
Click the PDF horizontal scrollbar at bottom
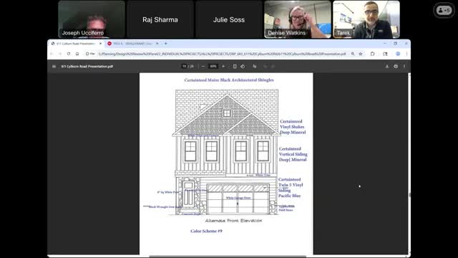tap(228, 257)
